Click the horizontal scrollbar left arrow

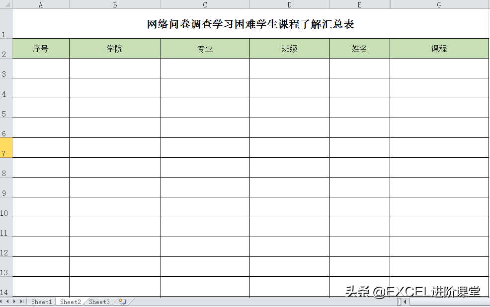tap(406, 302)
